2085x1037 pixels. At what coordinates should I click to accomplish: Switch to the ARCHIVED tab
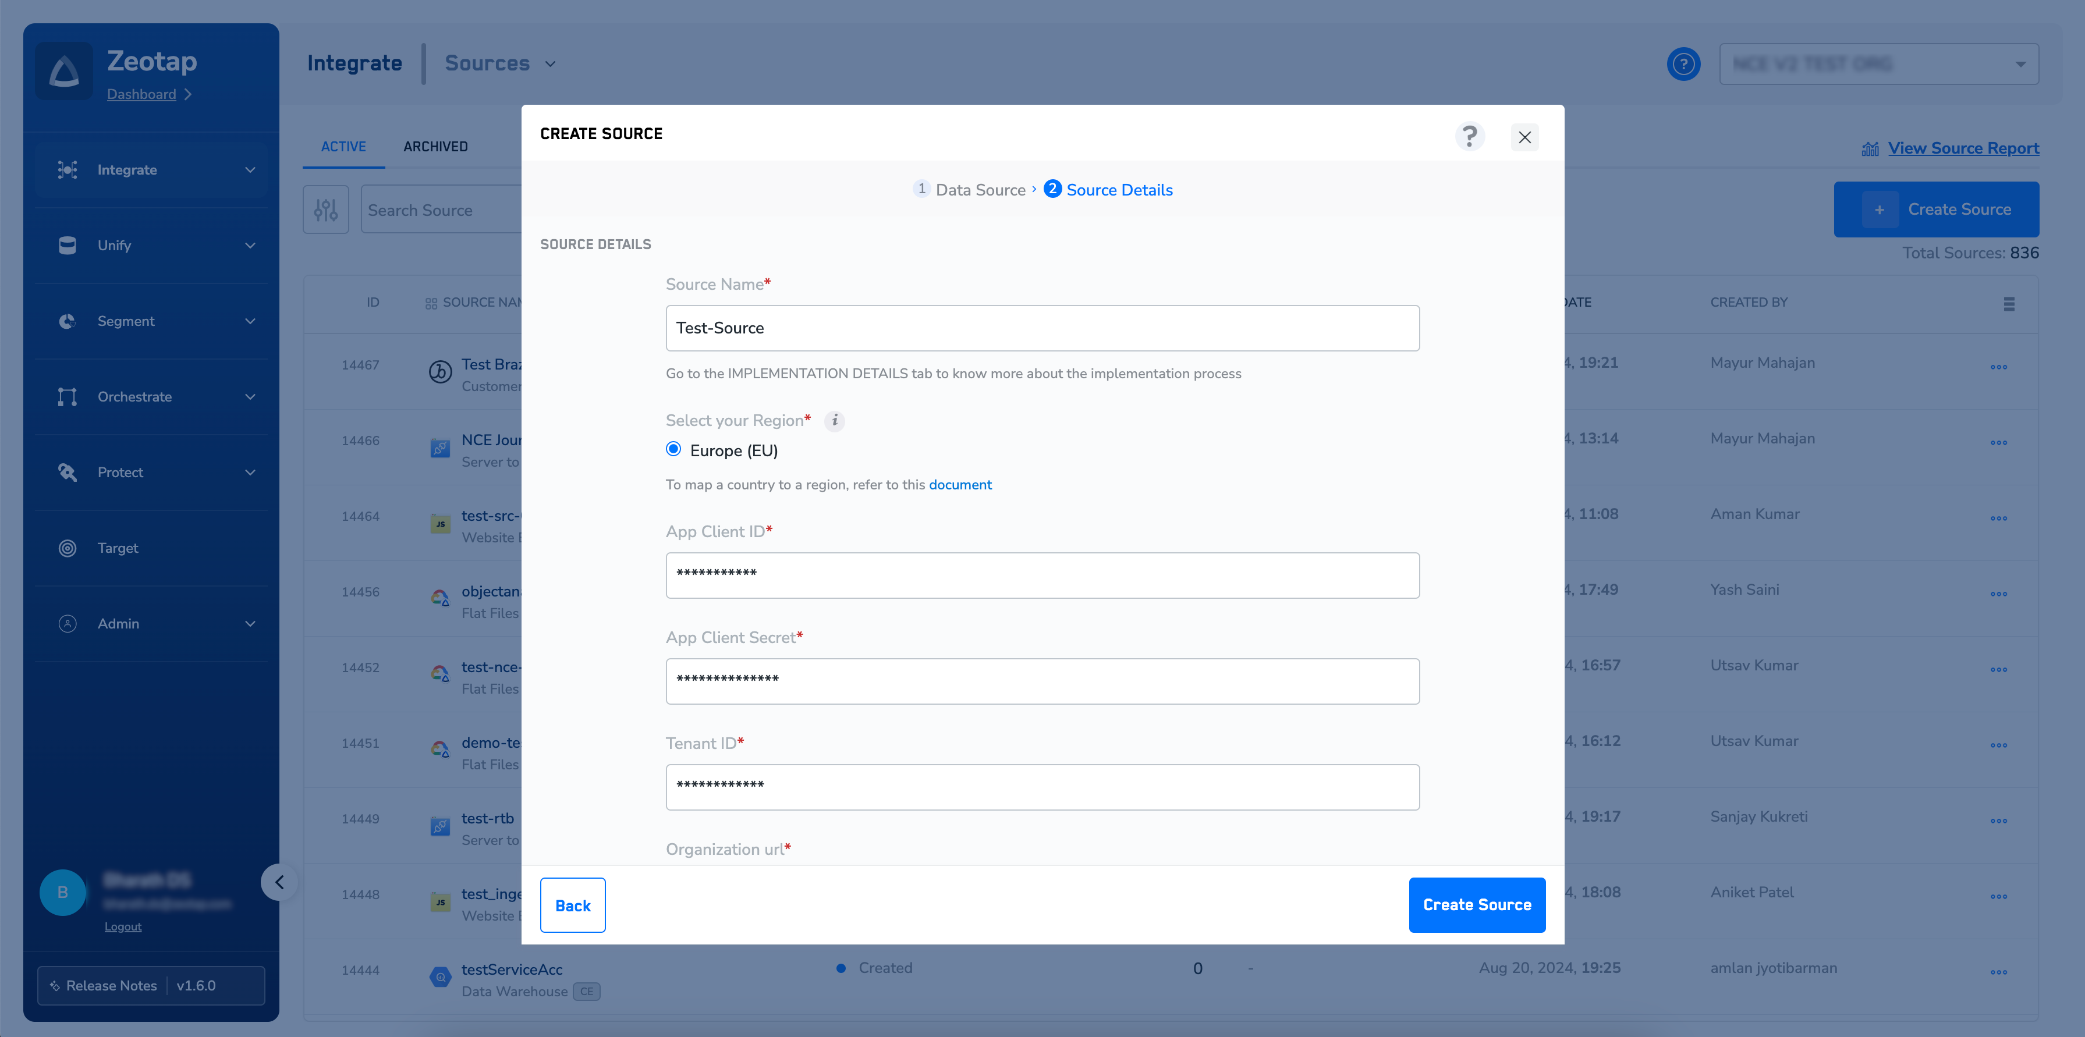click(x=435, y=147)
